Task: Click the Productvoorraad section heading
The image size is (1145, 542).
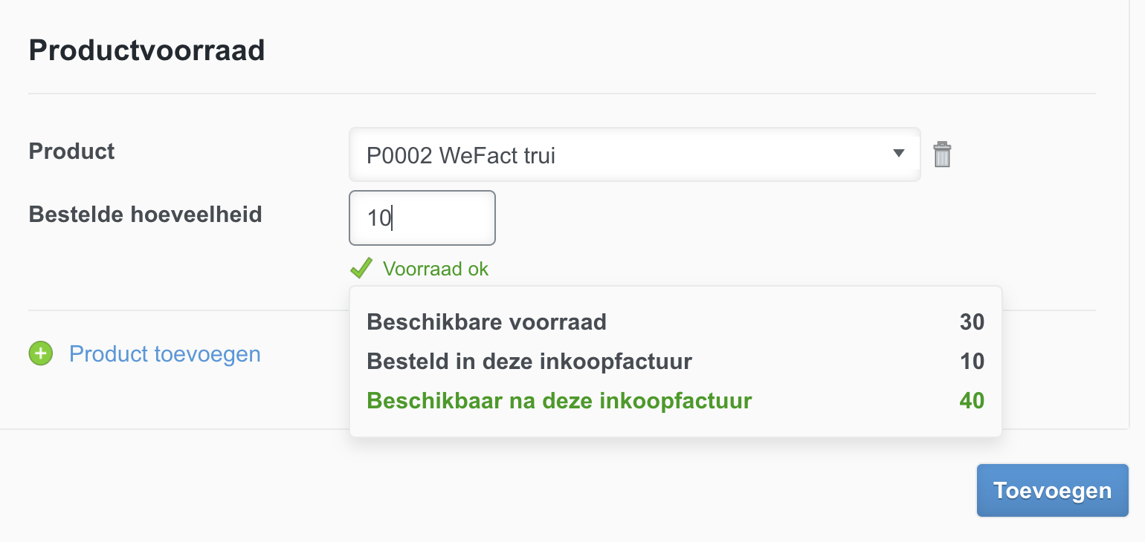Action: [x=146, y=50]
